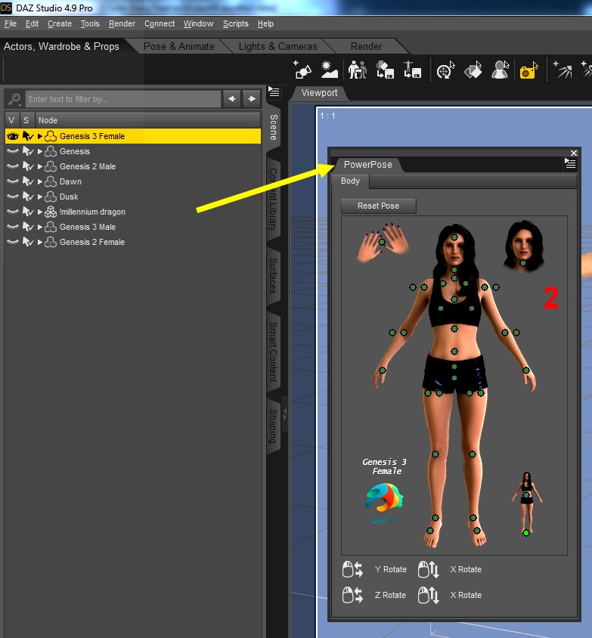Toggle selectable arrow for Dawn row
The width and height of the screenshot is (592, 638).
coord(28,181)
